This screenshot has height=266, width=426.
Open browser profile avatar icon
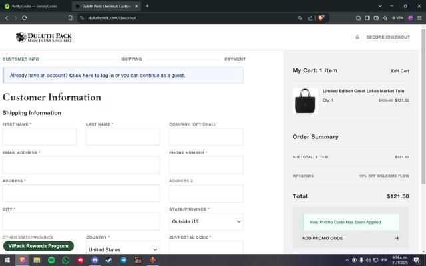click(411, 18)
